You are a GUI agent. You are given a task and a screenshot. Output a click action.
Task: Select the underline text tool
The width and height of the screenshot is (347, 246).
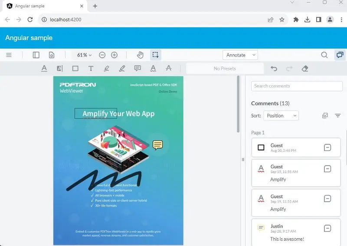coord(44,68)
